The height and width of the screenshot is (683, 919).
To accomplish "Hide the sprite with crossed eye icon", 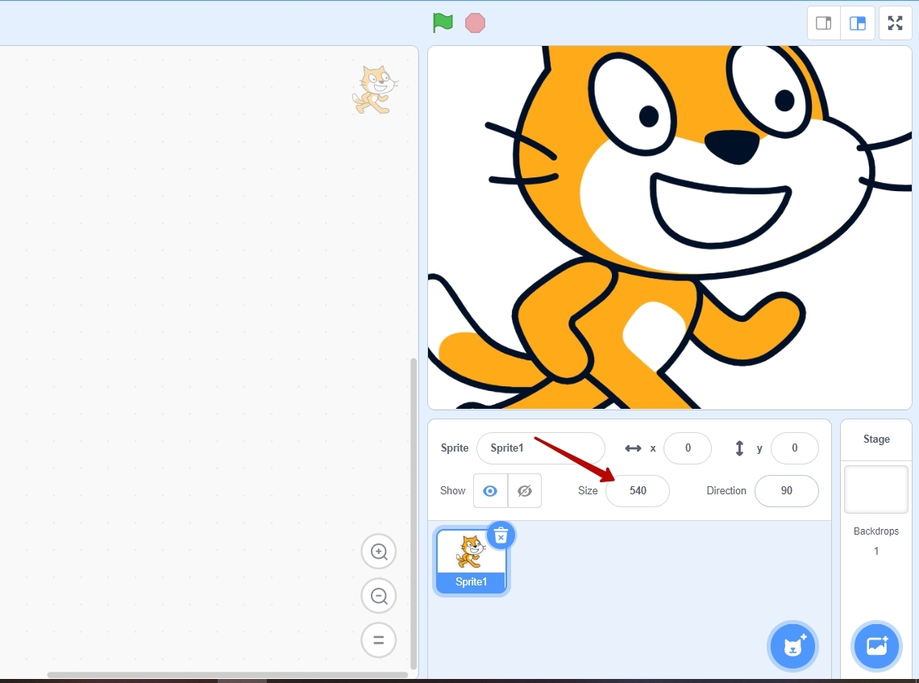I will click(x=525, y=491).
